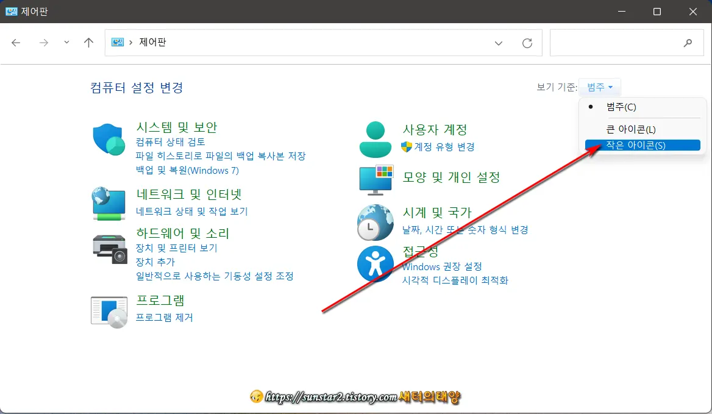Viewport: 712px width, 414px height.
Task: Click the 모양 및 개인 설정 monitor icon
Action: [374, 180]
